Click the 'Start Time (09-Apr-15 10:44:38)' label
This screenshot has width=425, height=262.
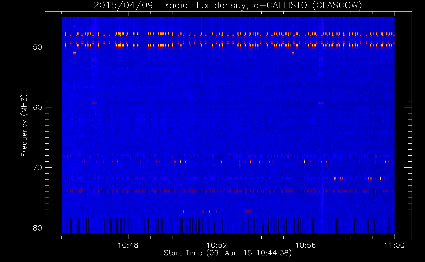pyautogui.click(x=228, y=253)
